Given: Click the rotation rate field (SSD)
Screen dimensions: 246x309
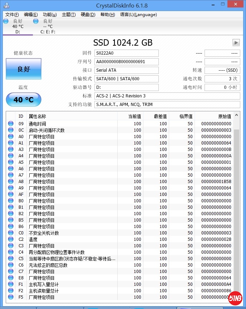Looking at the screenshot, I should pyautogui.click(x=222, y=70).
